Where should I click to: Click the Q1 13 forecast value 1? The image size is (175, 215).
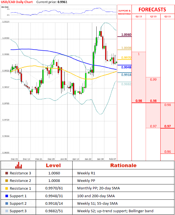coord(139,54)
